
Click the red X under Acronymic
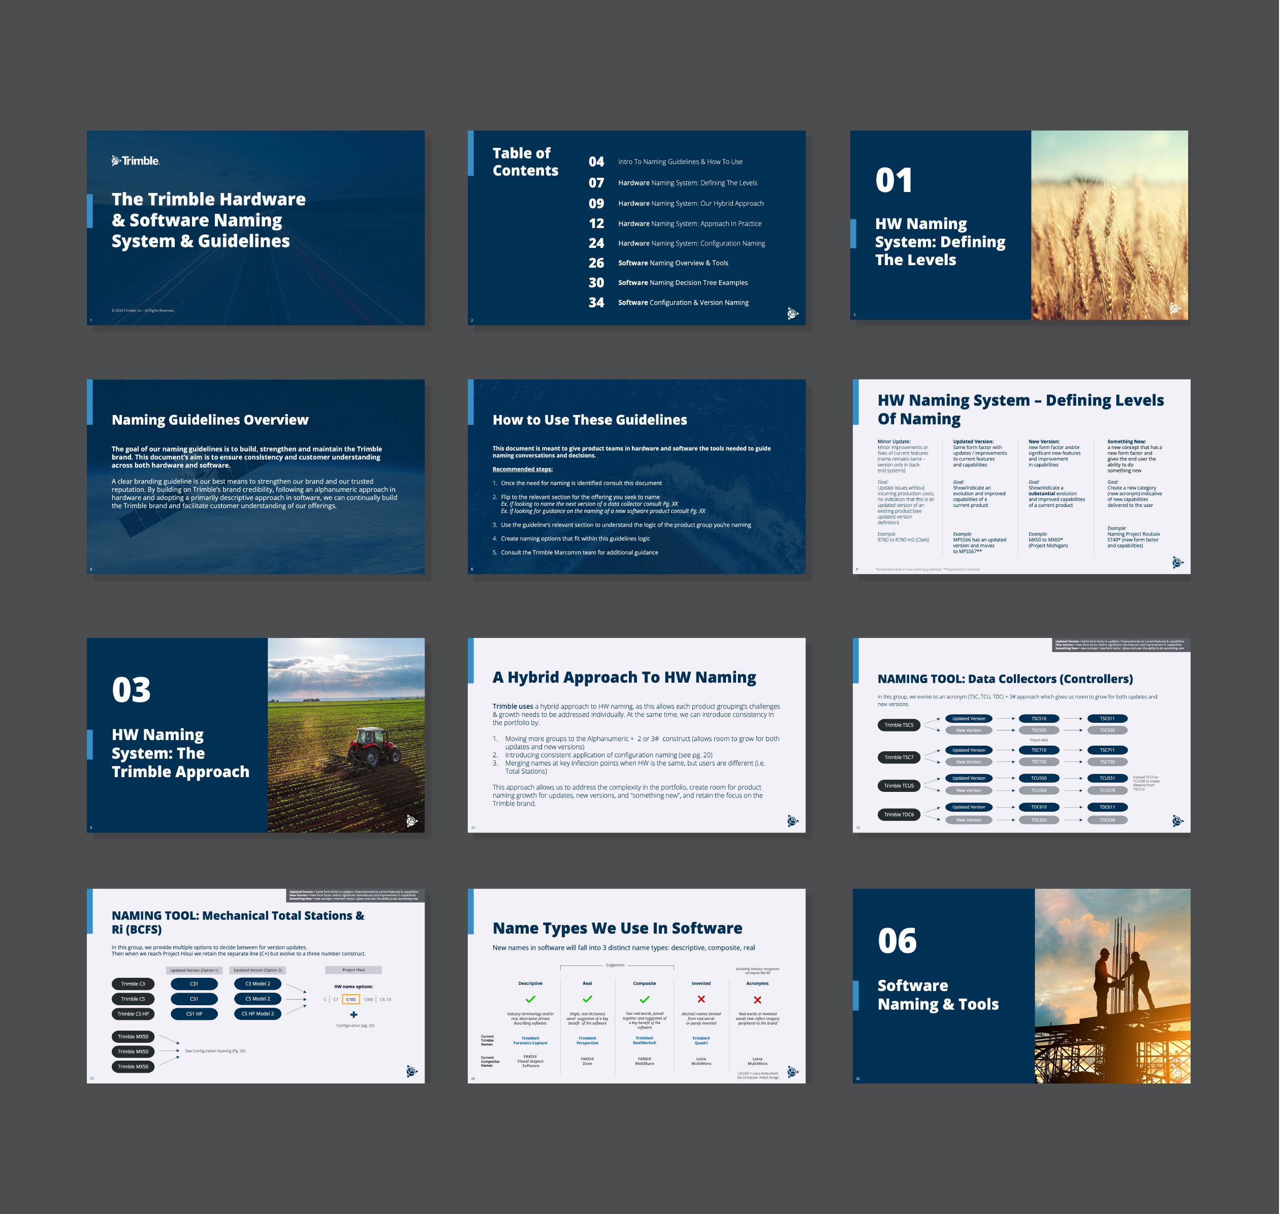point(757,1000)
